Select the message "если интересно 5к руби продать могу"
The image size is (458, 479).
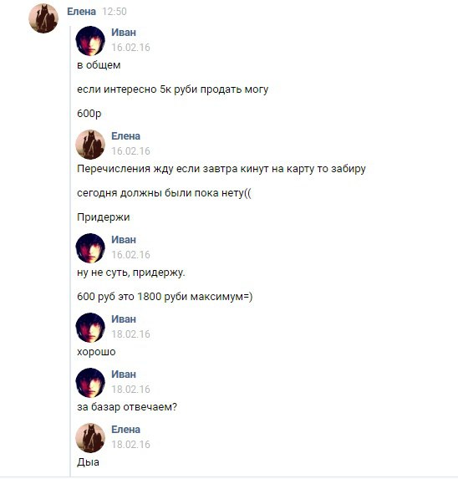click(x=172, y=89)
